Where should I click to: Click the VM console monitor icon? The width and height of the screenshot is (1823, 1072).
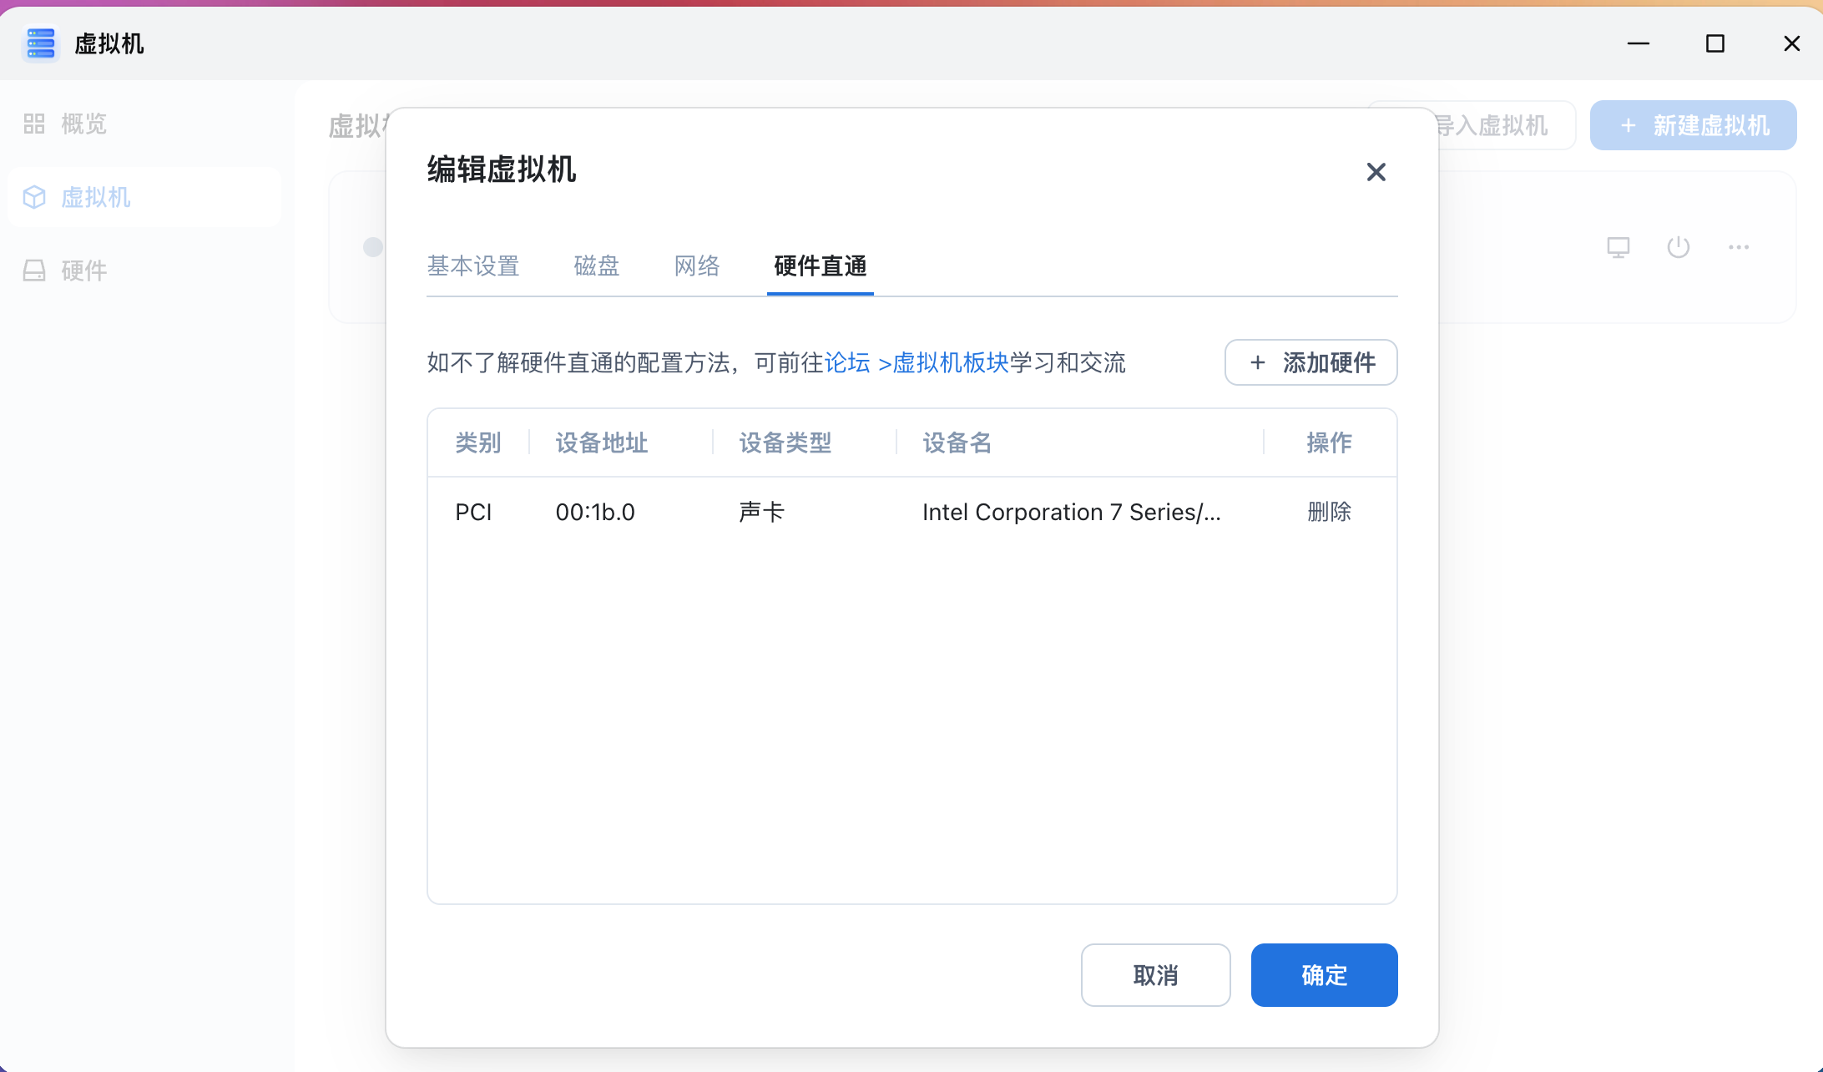pyautogui.click(x=1618, y=247)
